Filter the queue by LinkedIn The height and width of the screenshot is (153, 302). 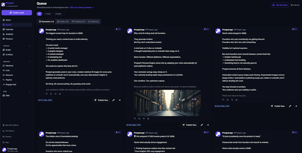click(x=58, y=14)
